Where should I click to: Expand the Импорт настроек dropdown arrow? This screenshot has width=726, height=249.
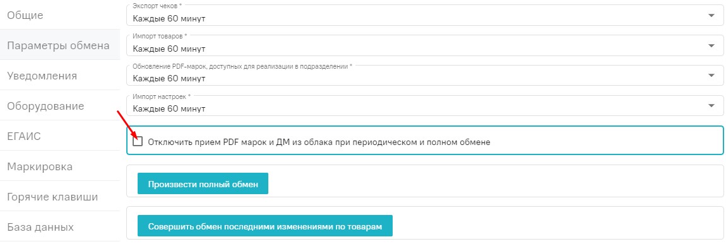(x=711, y=106)
